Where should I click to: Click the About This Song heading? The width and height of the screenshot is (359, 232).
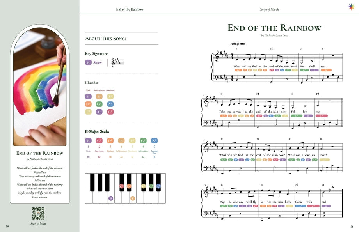105,39
